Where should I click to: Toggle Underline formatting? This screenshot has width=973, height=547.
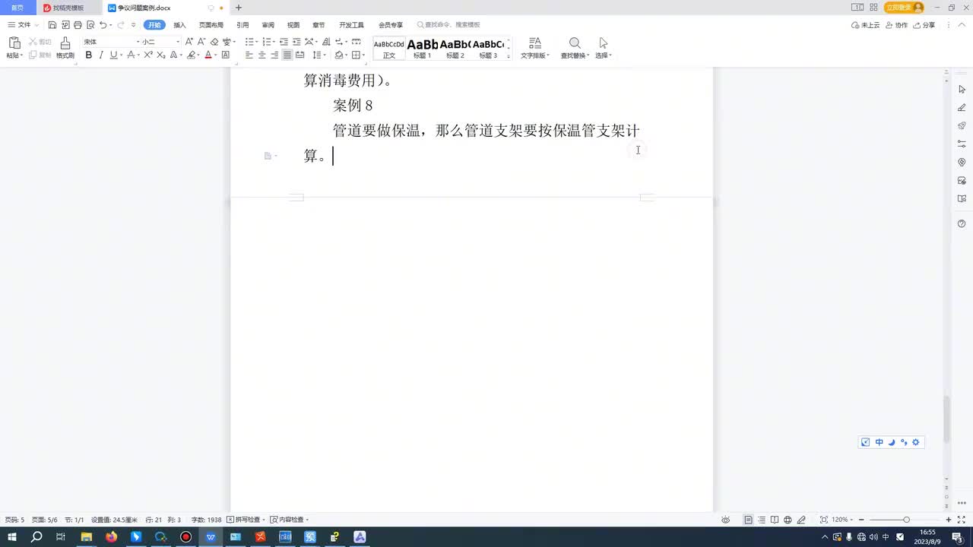[113, 55]
